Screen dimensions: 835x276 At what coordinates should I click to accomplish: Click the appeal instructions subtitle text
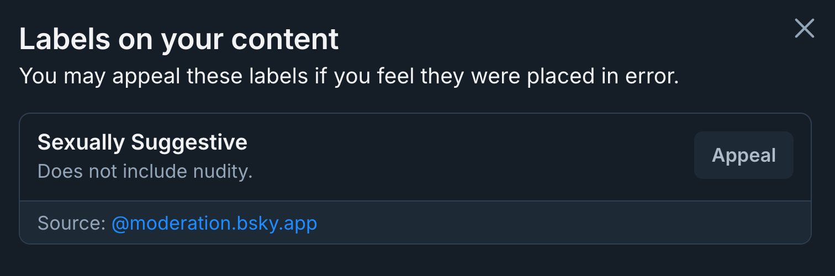click(348, 76)
